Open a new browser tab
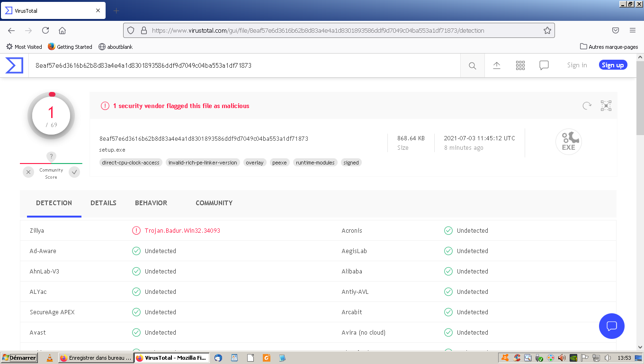Screen dimensions: 644x364 pyautogui.click(x=116, y=10)
